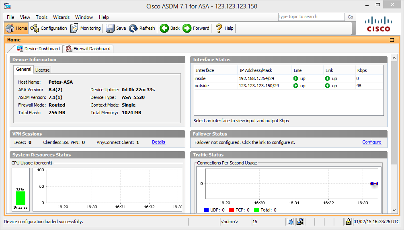
Task: Switch to the Firewall Dashboard tab
Action: tap(88, 49)
